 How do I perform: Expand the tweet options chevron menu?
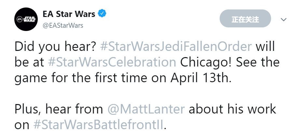tap(283, 20)
